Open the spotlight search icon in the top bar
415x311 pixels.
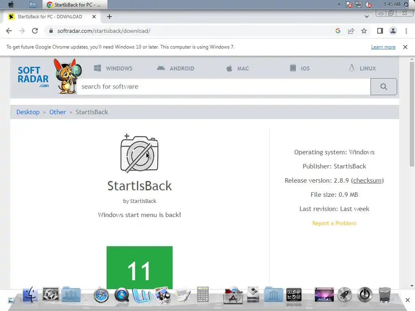click(x=406, y=4)
